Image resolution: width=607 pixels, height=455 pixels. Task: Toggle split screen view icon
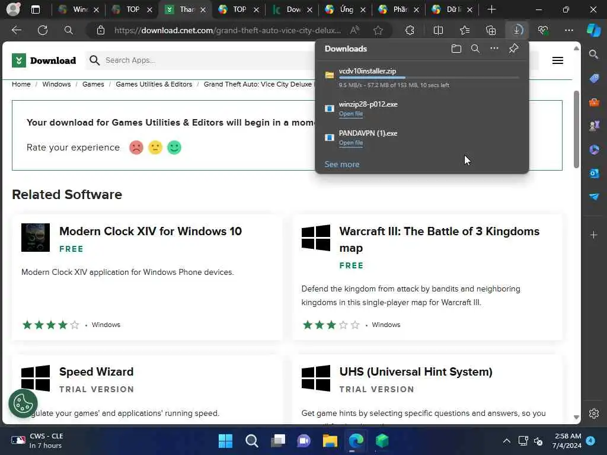tap(438, 30)
